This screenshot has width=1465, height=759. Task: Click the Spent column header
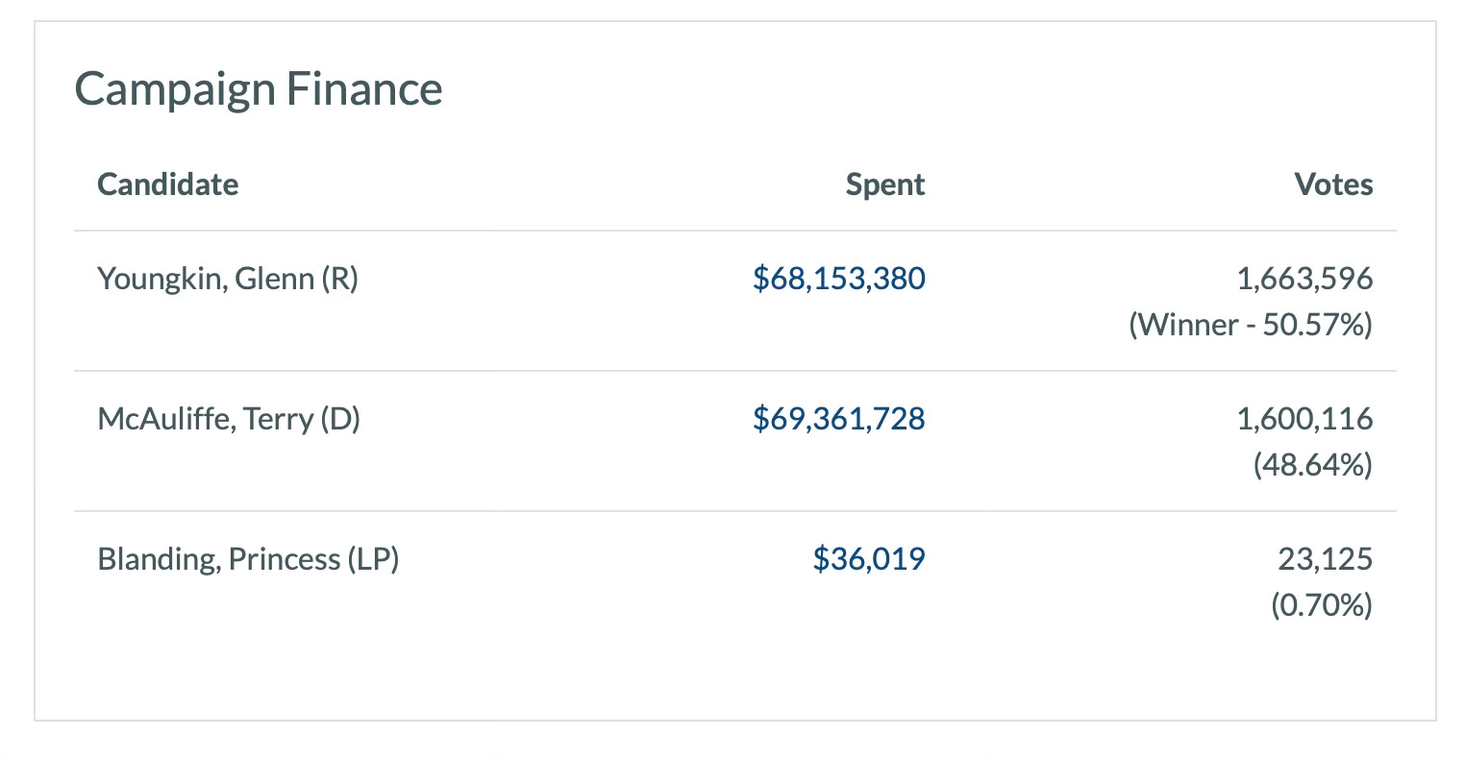coord(885,184)
